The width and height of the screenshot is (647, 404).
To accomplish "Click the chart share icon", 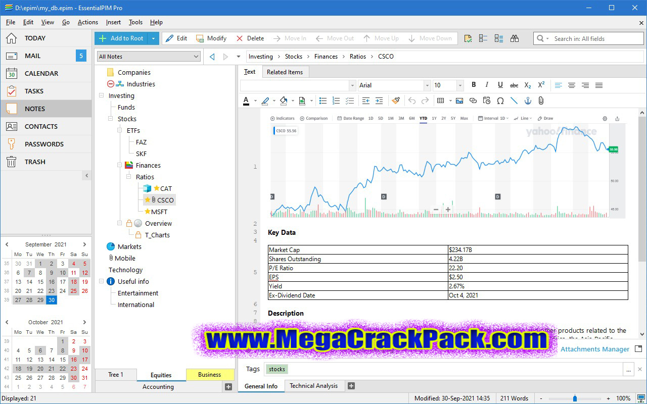I will point(617,119).
